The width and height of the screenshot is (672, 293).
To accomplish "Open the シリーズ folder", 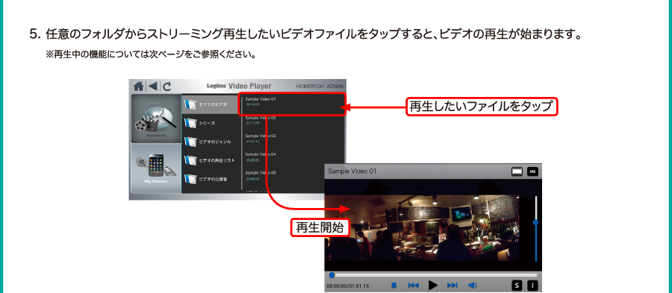I will 210,123.
